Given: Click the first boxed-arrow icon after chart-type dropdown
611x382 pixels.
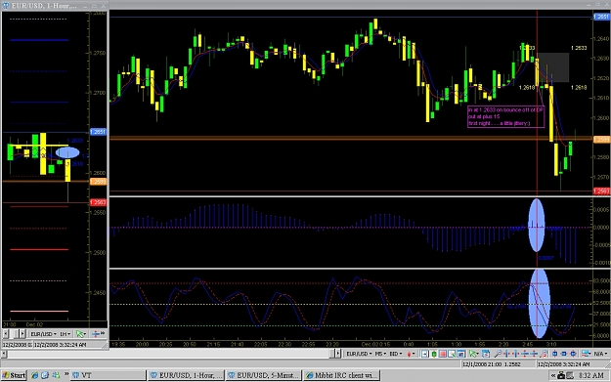Looking at the screenshot, I should pyautogui.click(x=424, y=354).
